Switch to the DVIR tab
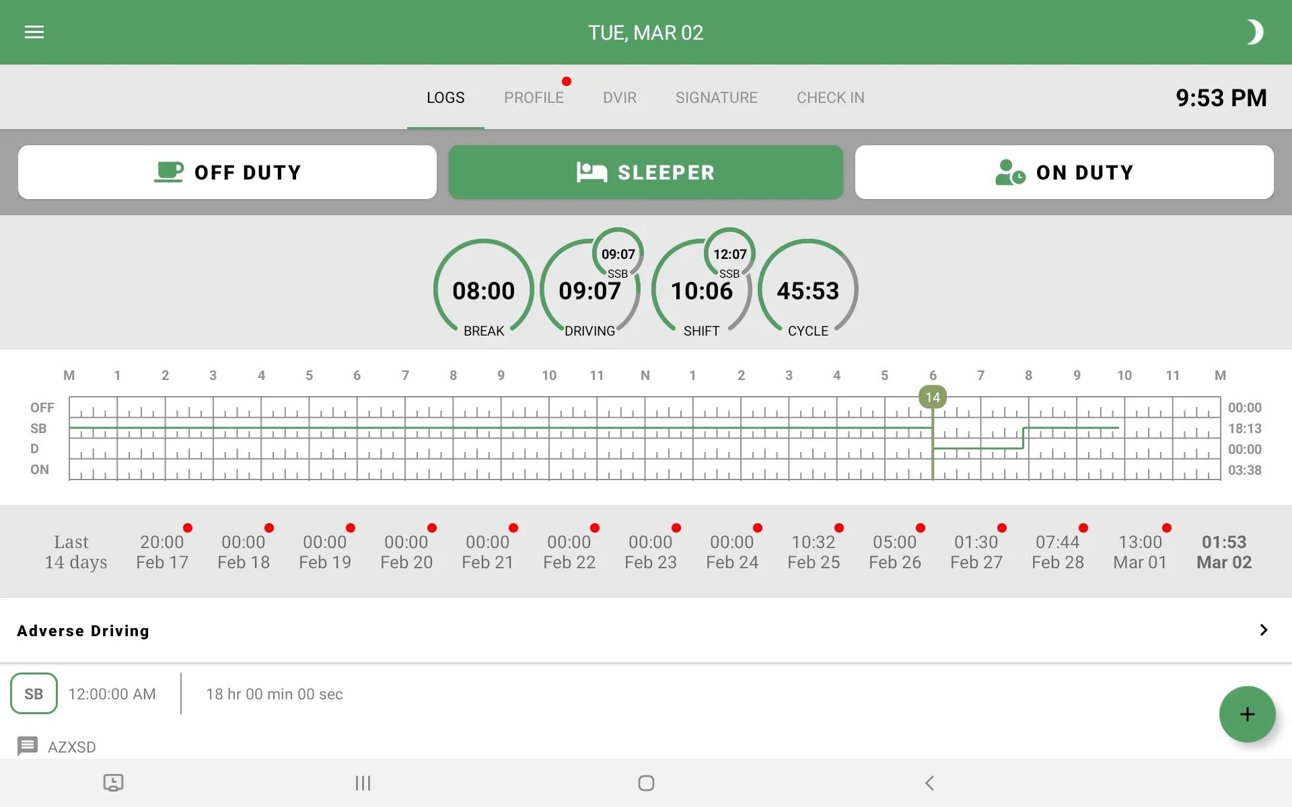Screen dimensions: 1292x807 point(619,98)
